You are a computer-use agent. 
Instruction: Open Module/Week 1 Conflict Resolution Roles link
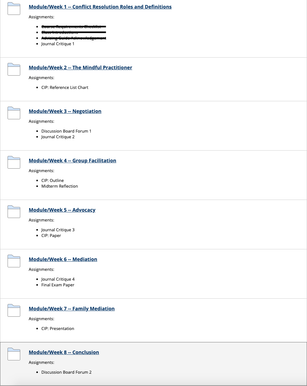(100, 7)
